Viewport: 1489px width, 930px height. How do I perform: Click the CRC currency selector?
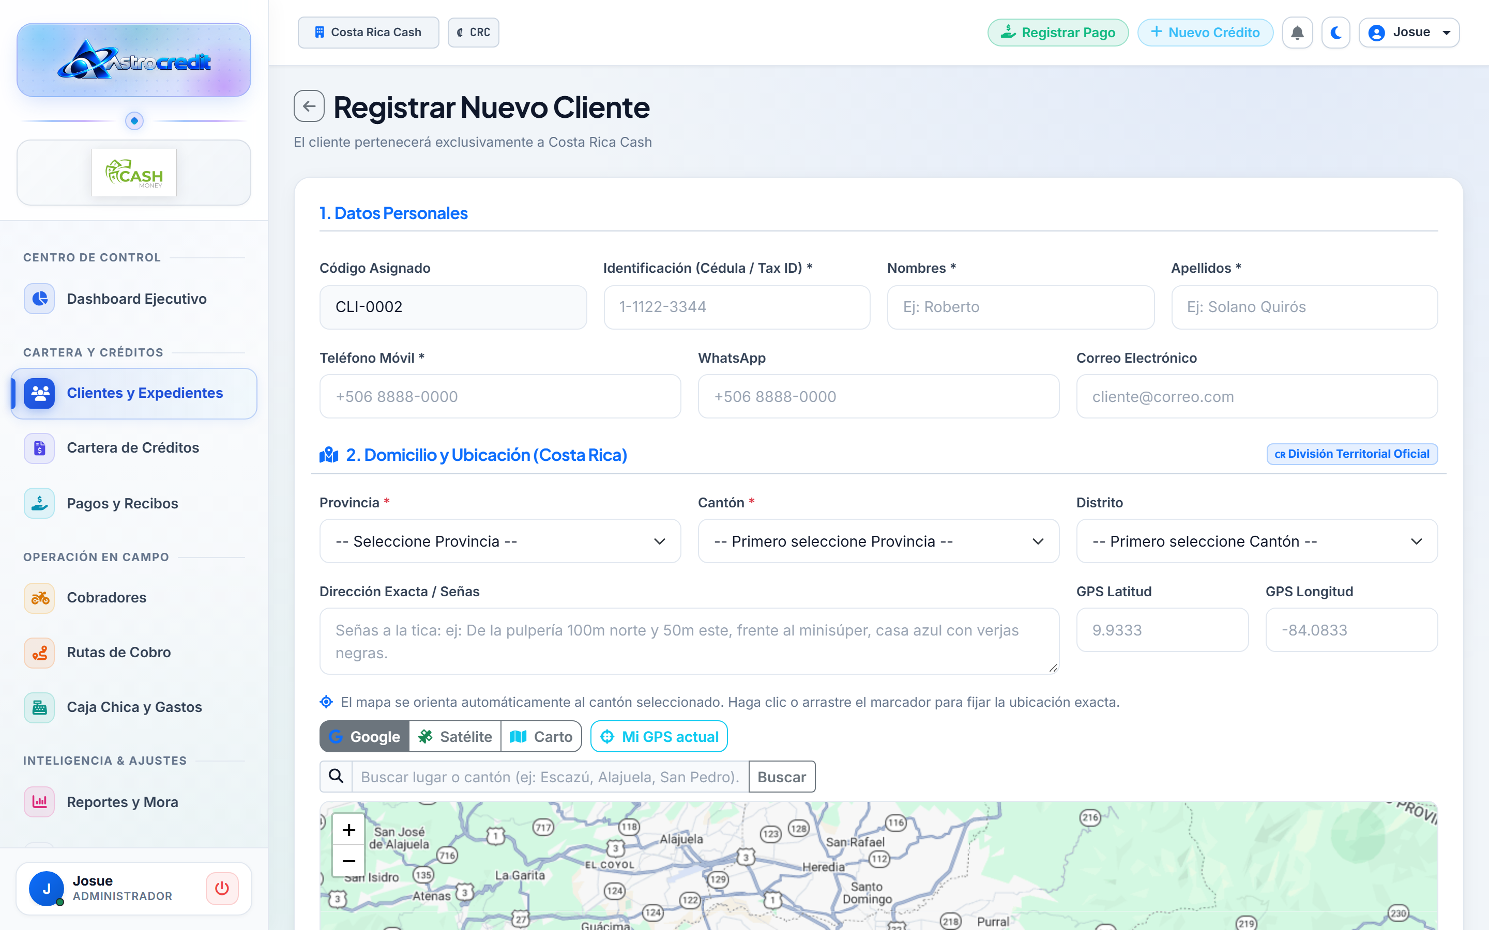coord(473,33)
